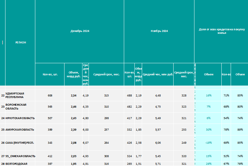Viewport: 248px width, 167px height.
Task: Click header Доля от всех кредитов на покупку жилья
Action: [222, 31]
